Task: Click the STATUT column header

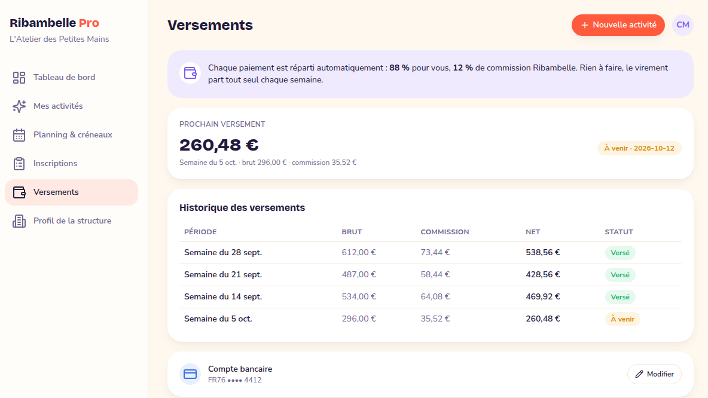Action: 618,232
